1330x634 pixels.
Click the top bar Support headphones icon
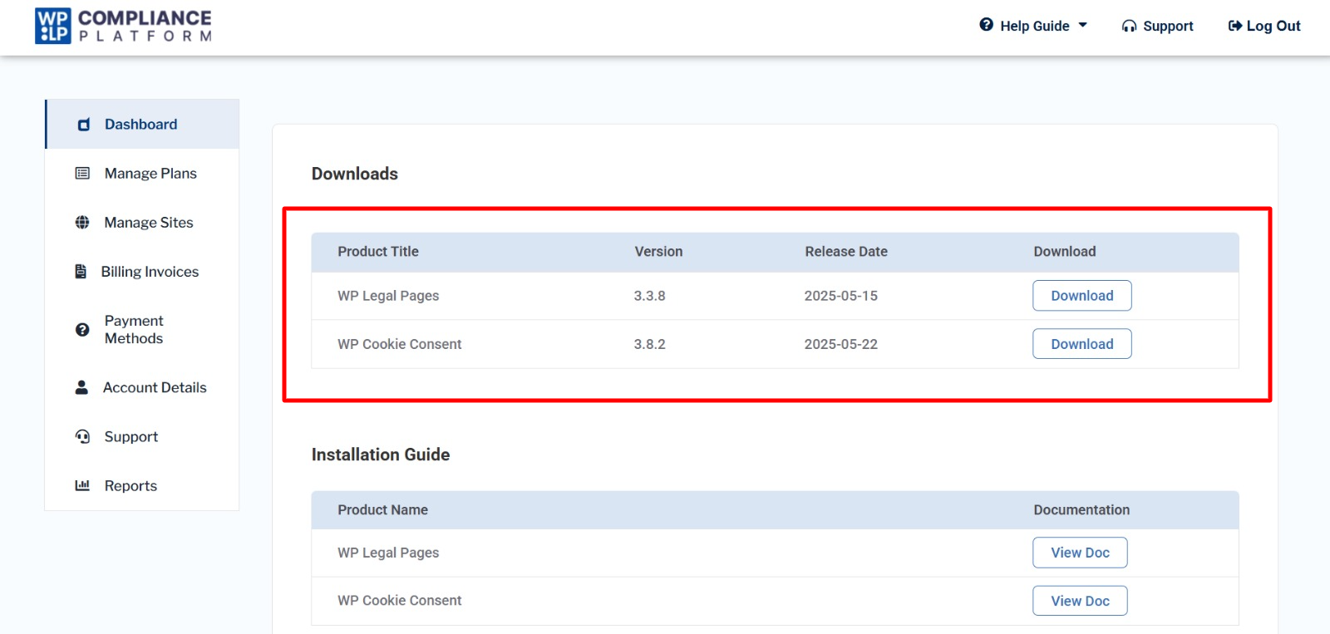click(1129, 26)
